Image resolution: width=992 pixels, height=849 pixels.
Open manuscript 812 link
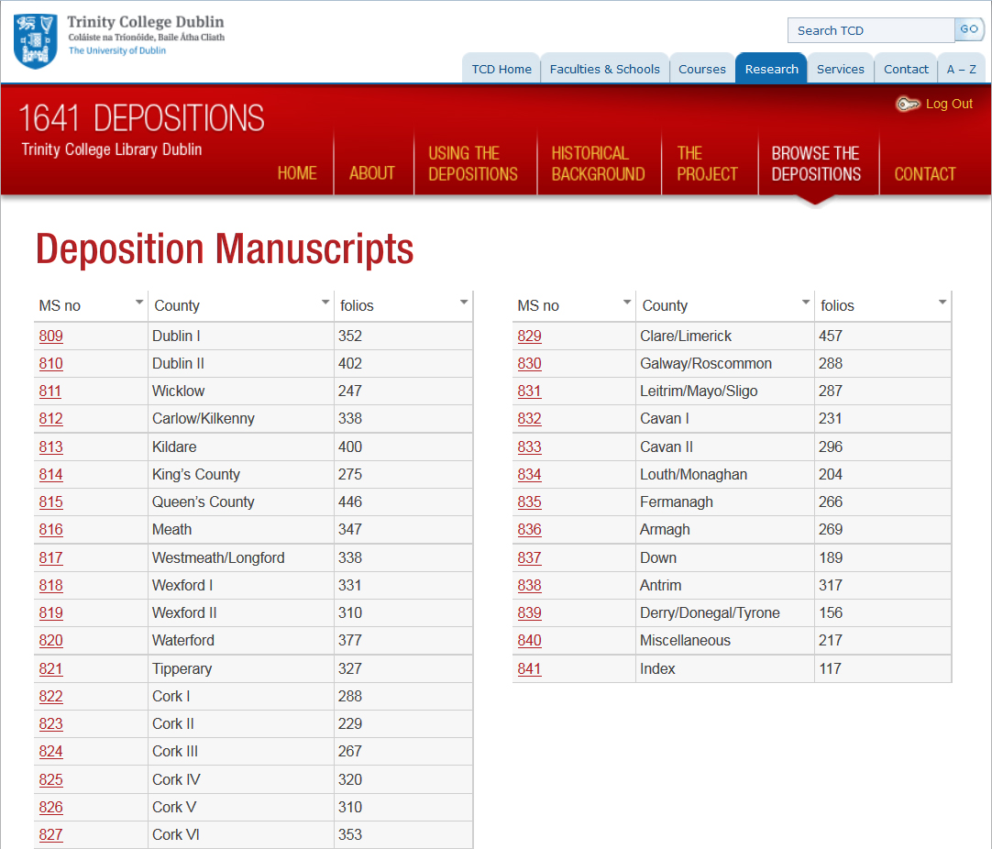(50, 419)
